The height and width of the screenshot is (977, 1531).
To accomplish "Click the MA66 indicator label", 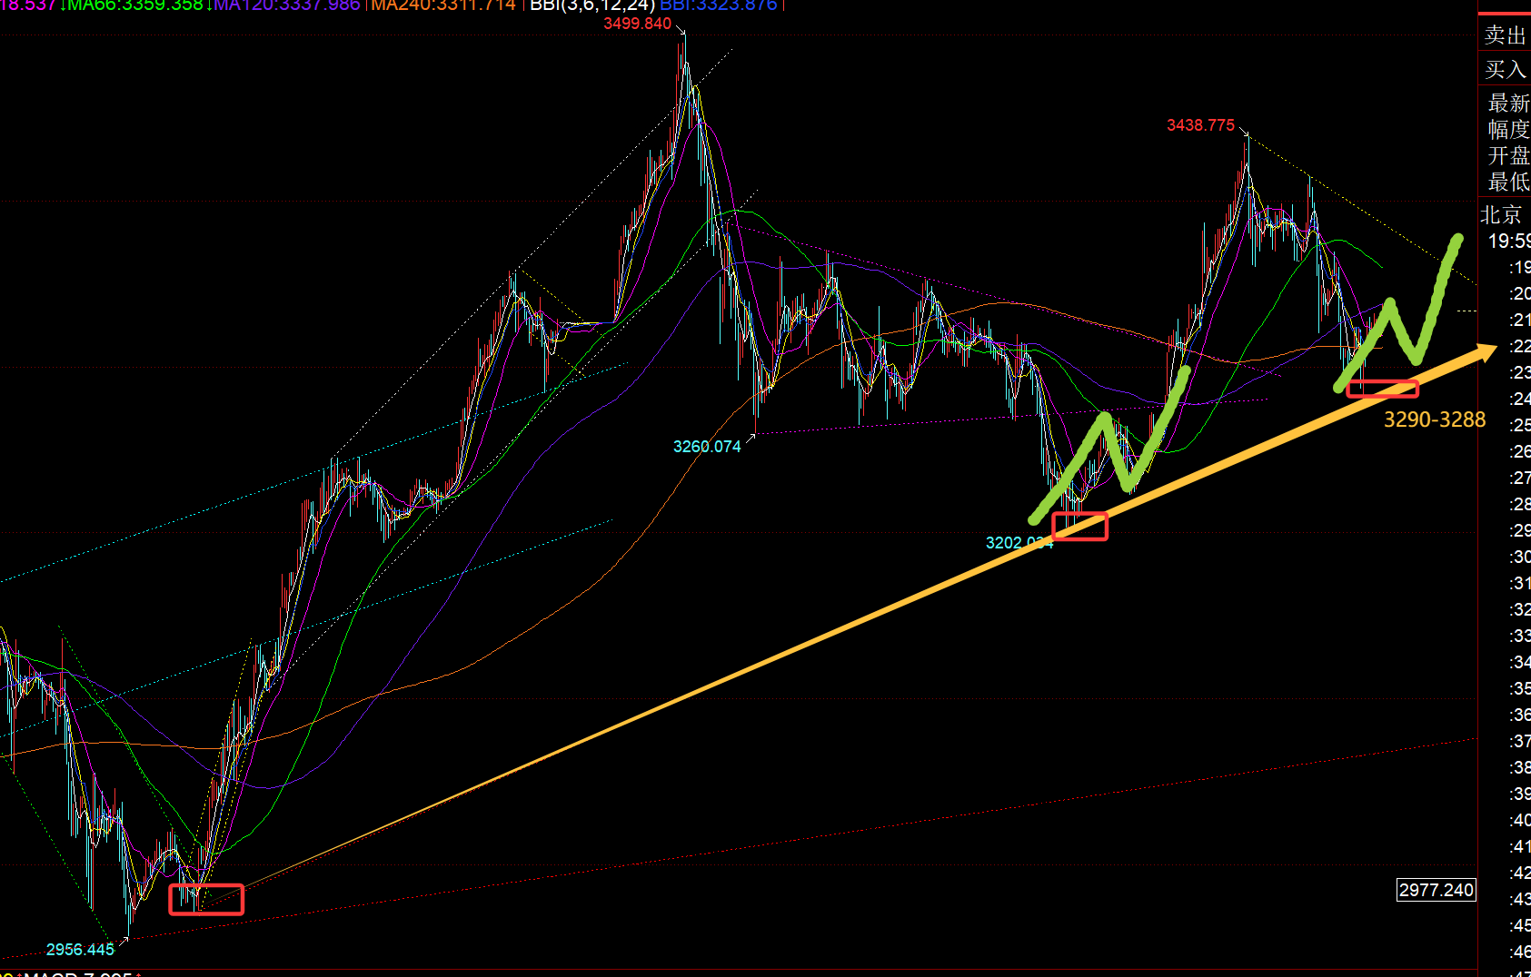I will [135, 5].
